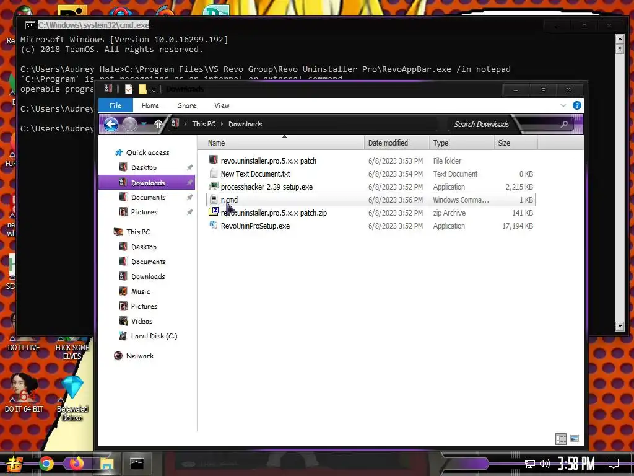Unpin Downloads from Quick access
The height and width of the screenshot is (476, 634).
click(x=189, y=183)
